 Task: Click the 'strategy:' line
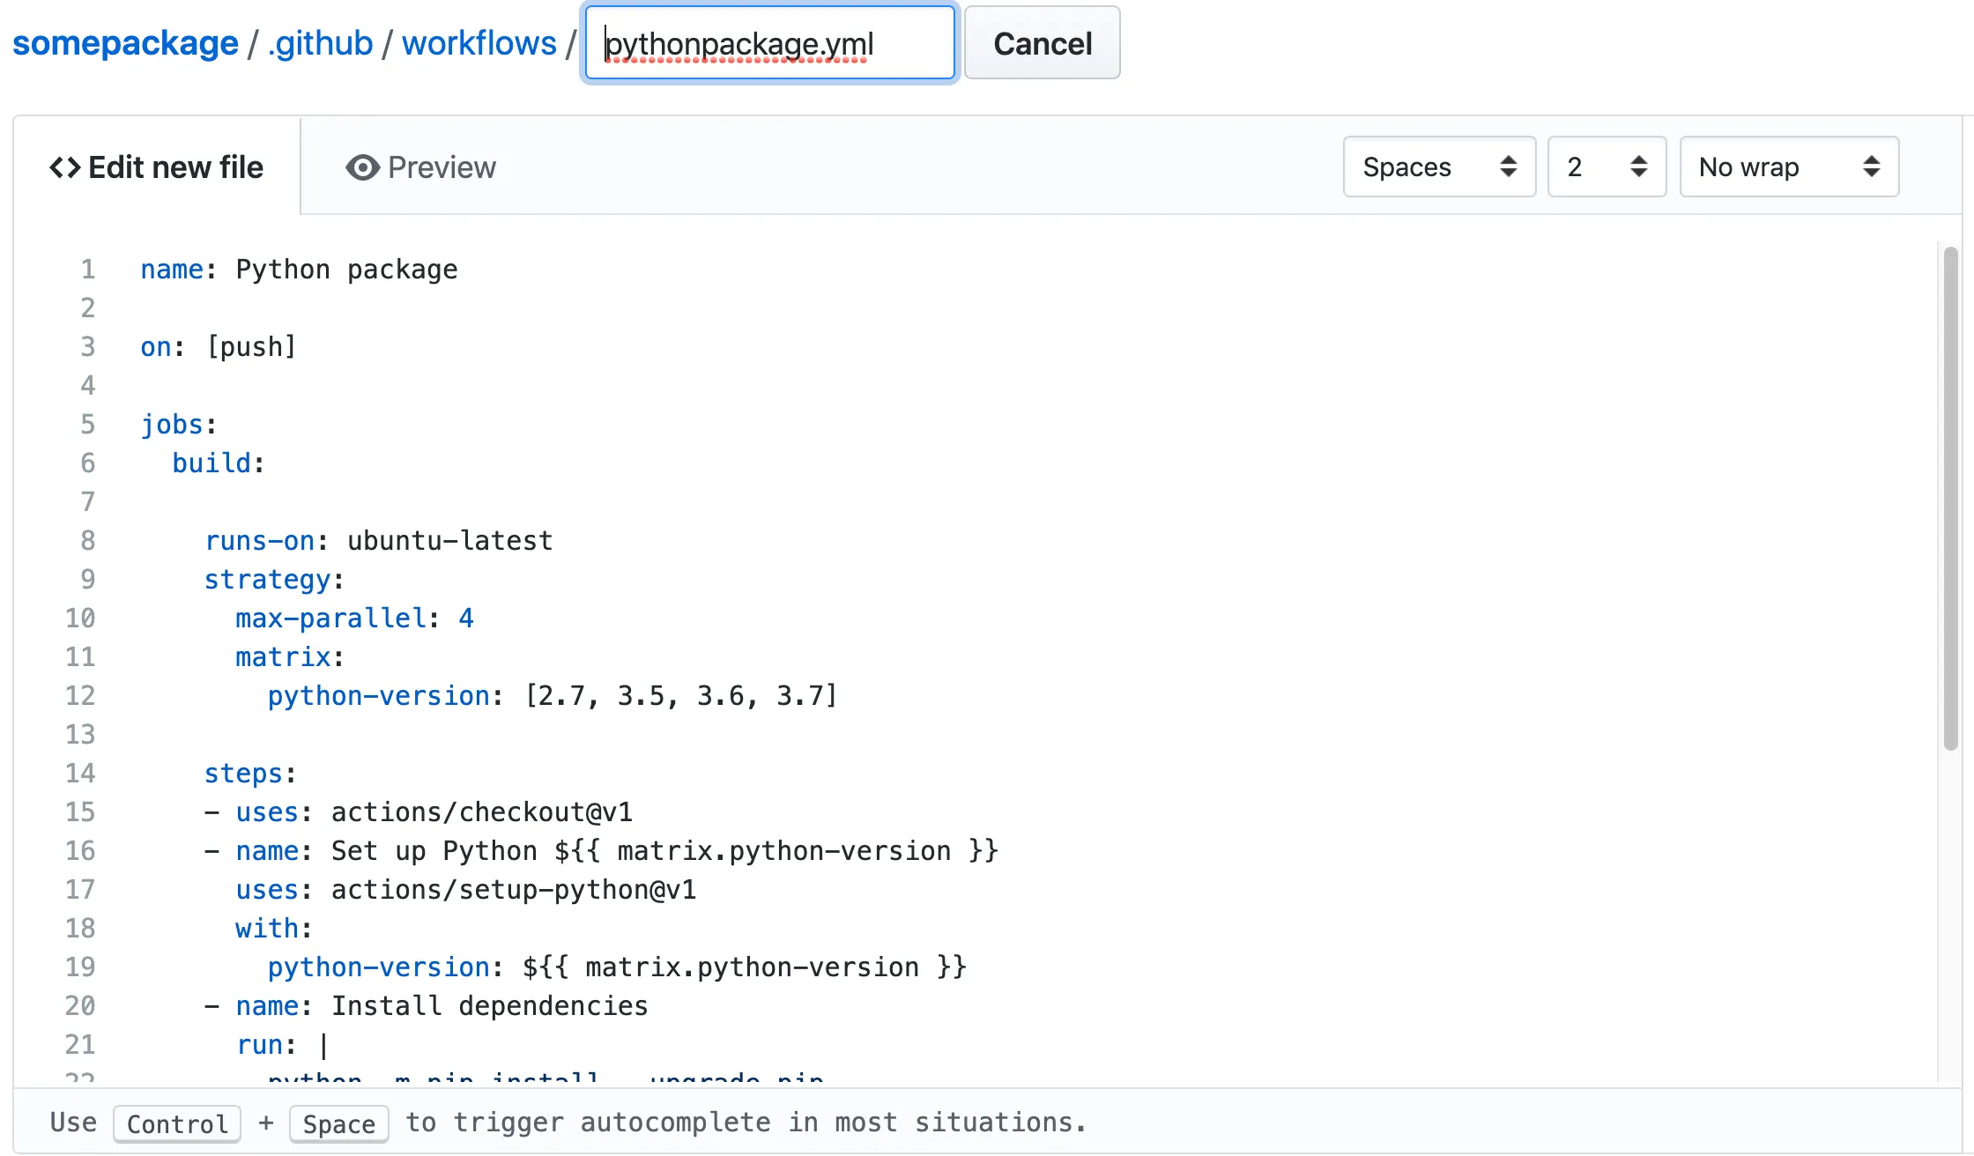pyautogui.click(x=274, y=580)
